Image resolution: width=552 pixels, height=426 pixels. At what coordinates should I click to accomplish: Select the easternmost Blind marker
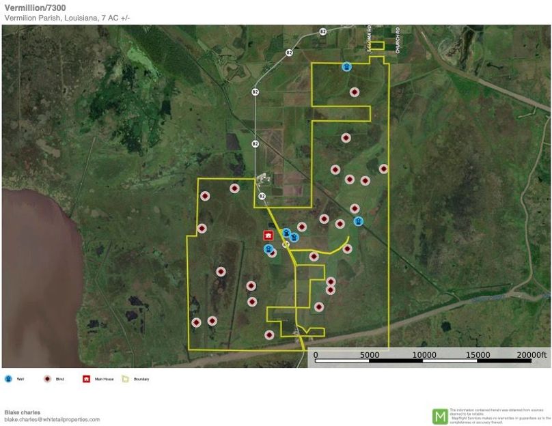383,169
